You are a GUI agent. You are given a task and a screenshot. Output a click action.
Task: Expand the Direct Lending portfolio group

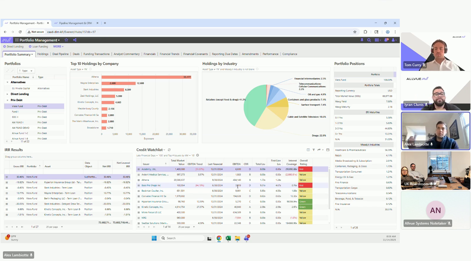[7, 94]
